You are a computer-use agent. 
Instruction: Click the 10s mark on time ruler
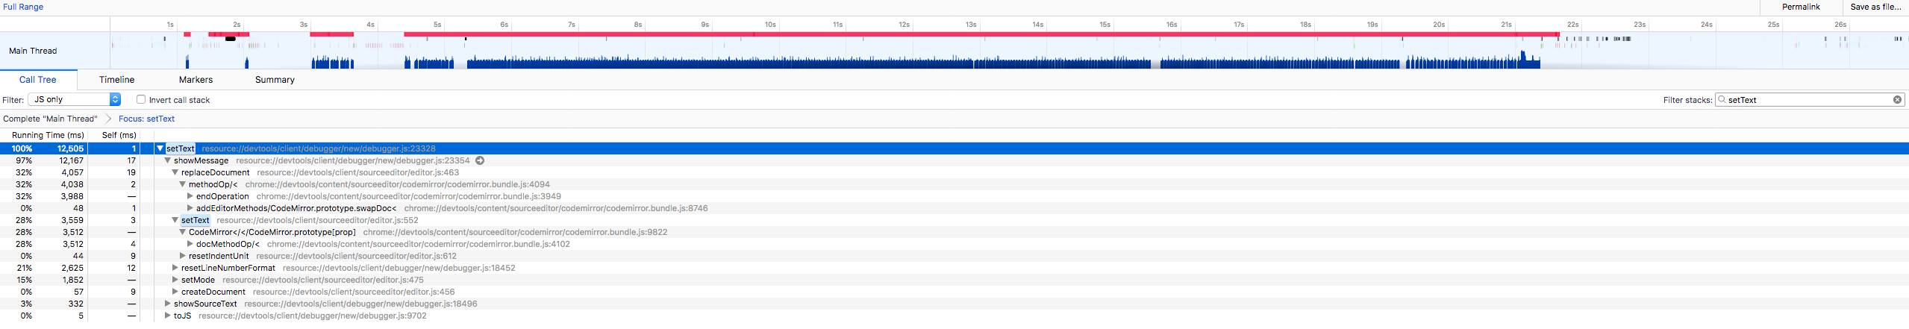tap(770, 25)
